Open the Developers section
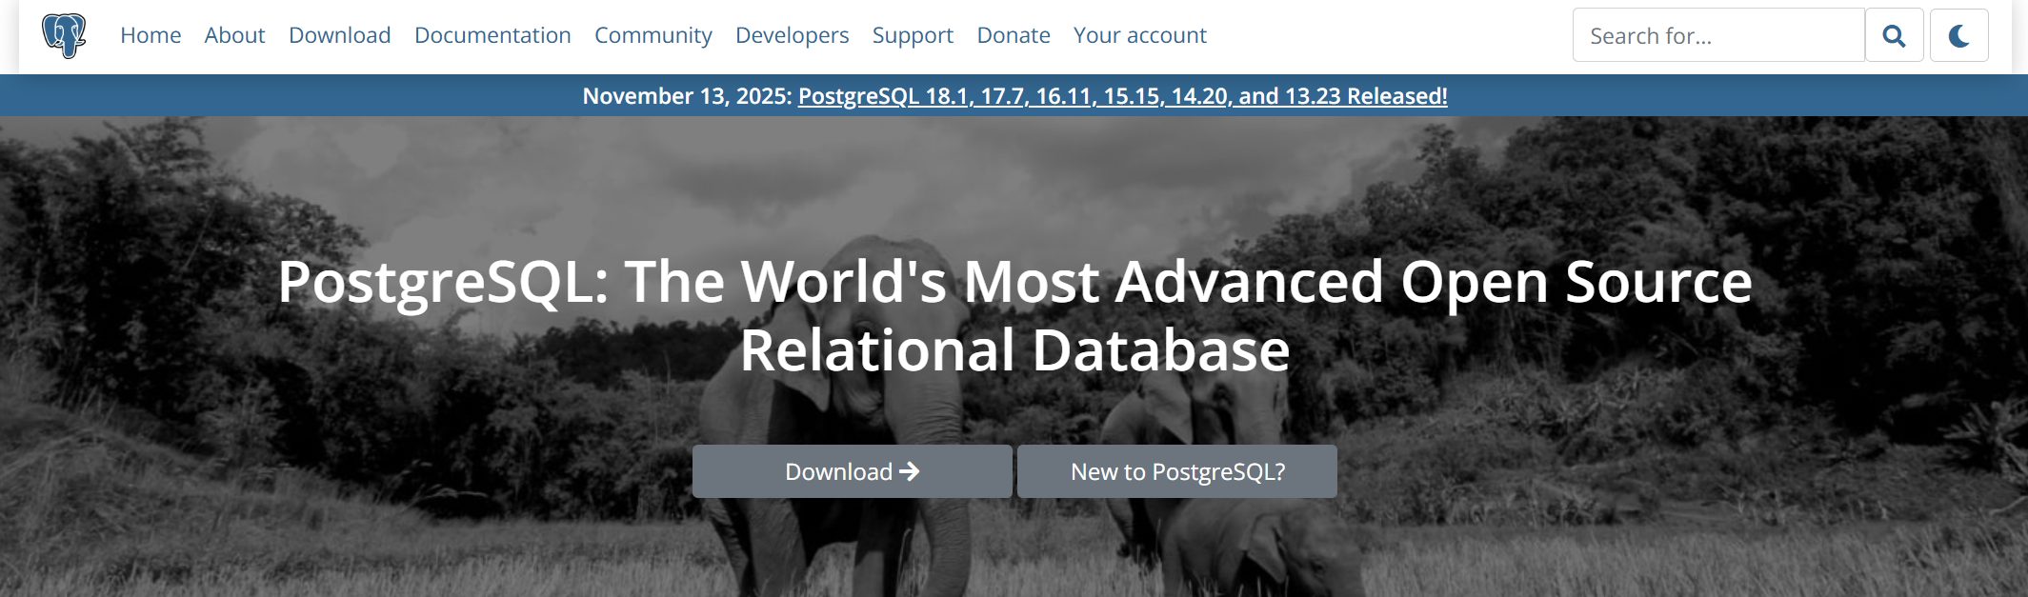Image resolution: width=2028 pixels, height=597 pixels. click(792, 35)
